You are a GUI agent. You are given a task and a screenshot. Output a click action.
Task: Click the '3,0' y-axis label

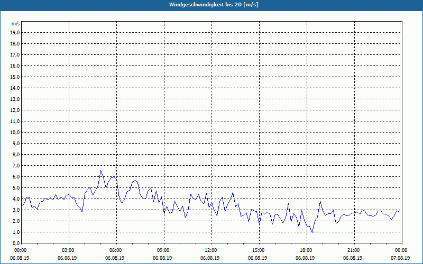point(16,210)
